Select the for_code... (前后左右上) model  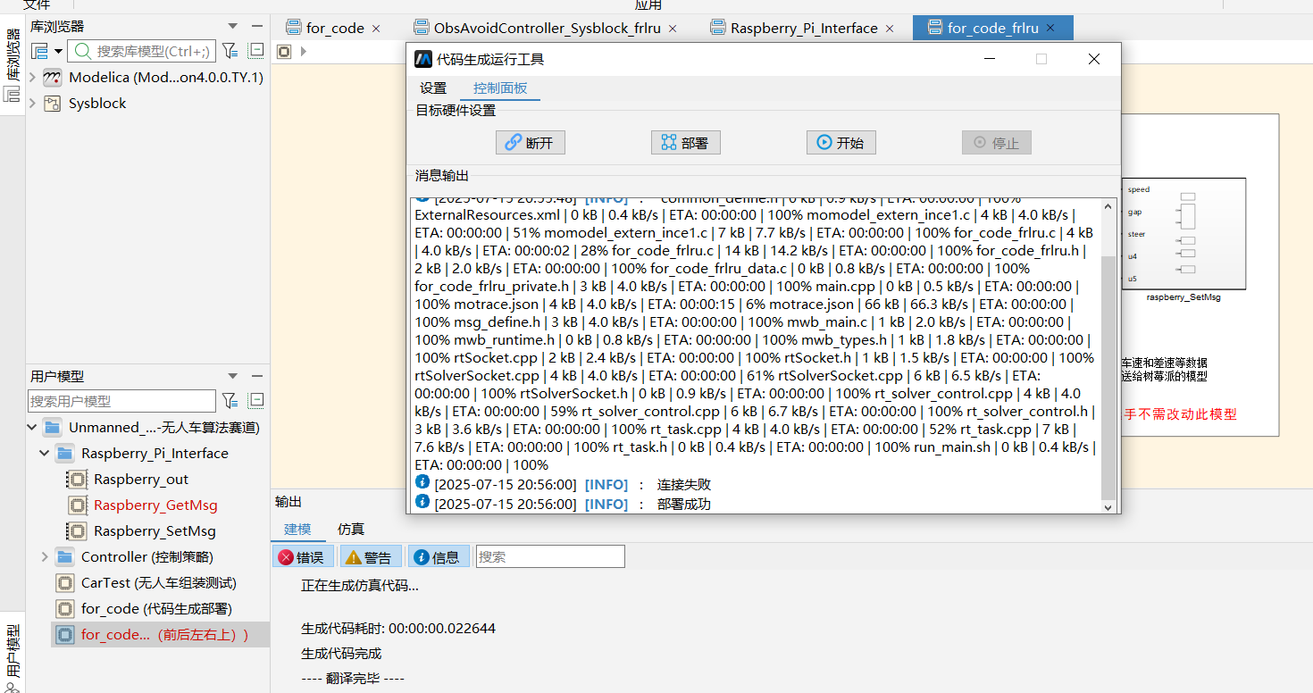161,635
